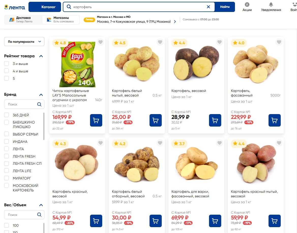The width and height of the screenshot is (297, 233).
Task: Open the Каталог menu button
Action: (45, 7)
